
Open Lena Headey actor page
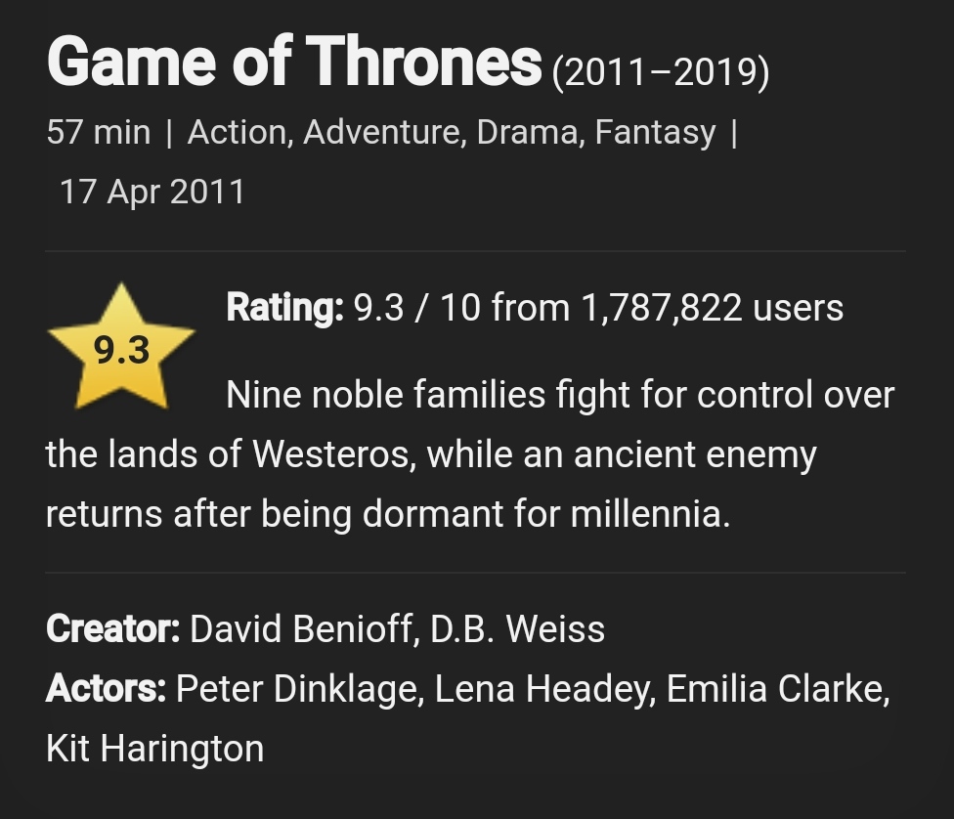coord(544,690)
